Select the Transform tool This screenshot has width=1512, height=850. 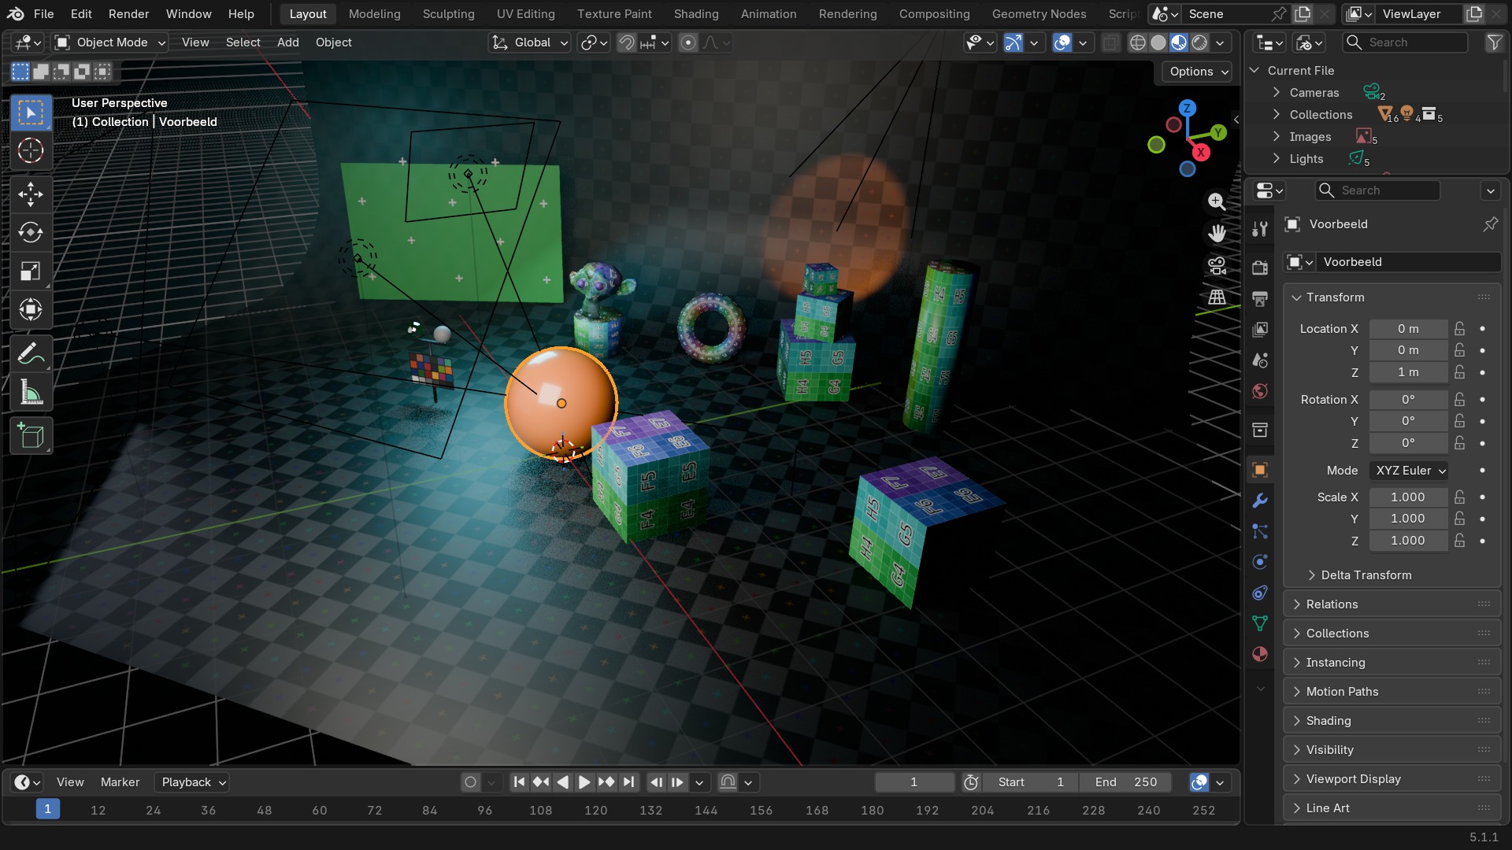point(31,309)
